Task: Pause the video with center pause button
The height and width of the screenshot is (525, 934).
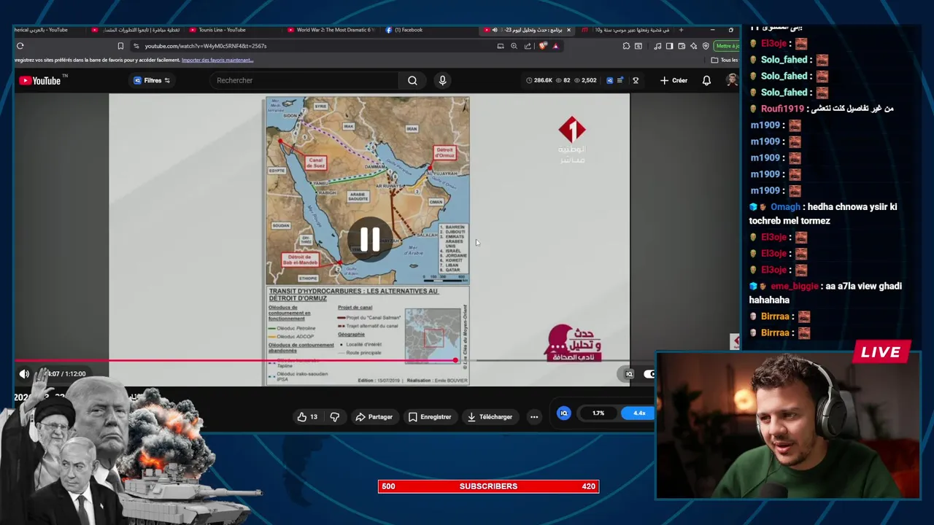Action: click(369, 239)
